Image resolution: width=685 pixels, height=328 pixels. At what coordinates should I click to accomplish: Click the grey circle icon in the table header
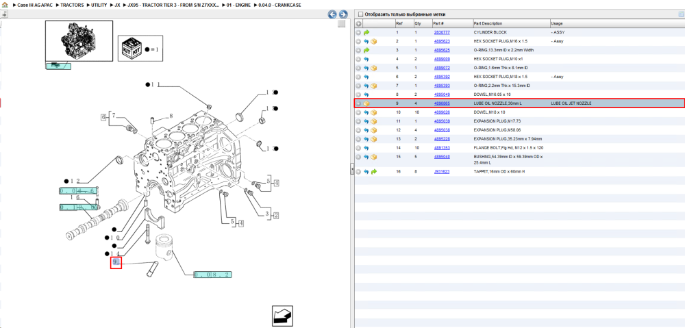point(358,23)
